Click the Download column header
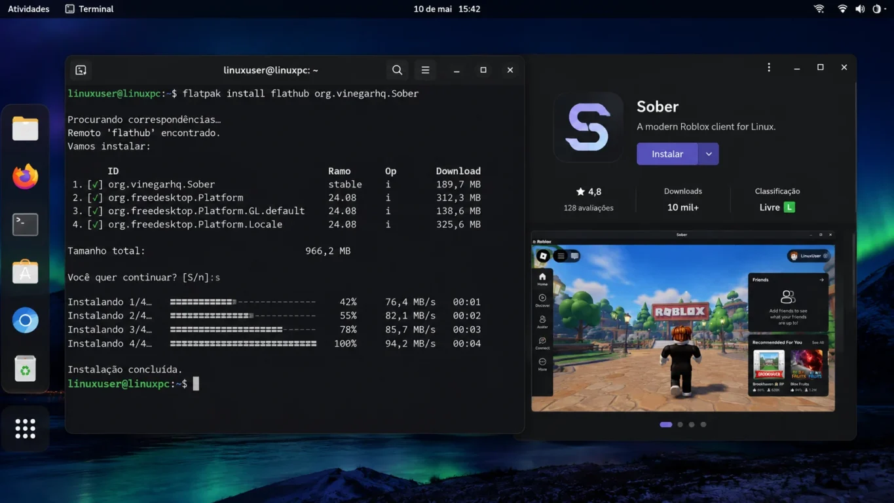This screenshot has width=894, height=503. point(458,171)
